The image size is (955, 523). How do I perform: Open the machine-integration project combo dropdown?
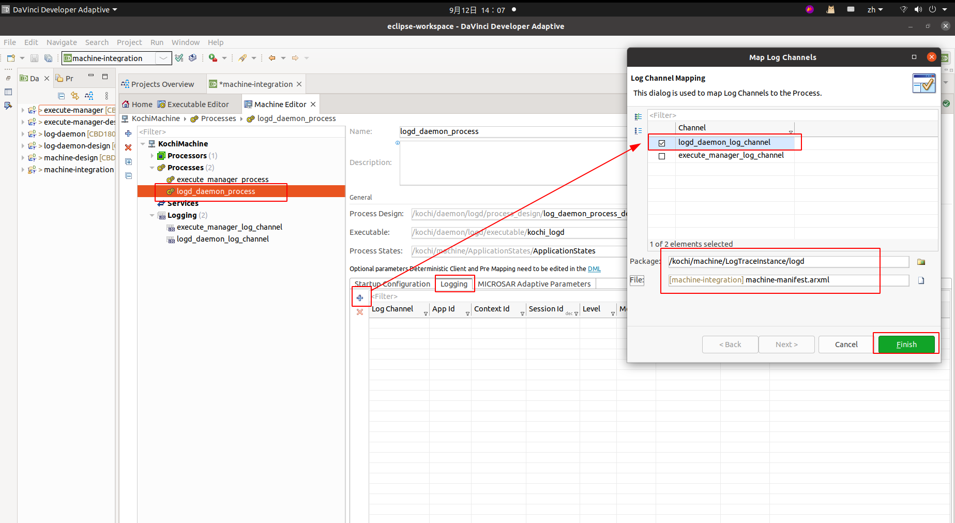coord(163,58)
